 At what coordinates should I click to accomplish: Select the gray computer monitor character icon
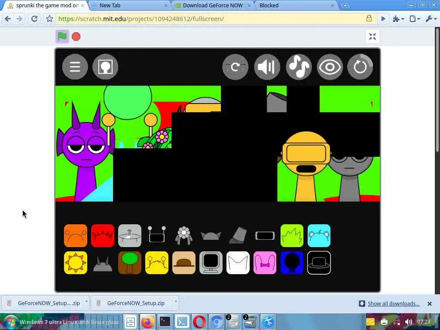(x=211, y=263)
